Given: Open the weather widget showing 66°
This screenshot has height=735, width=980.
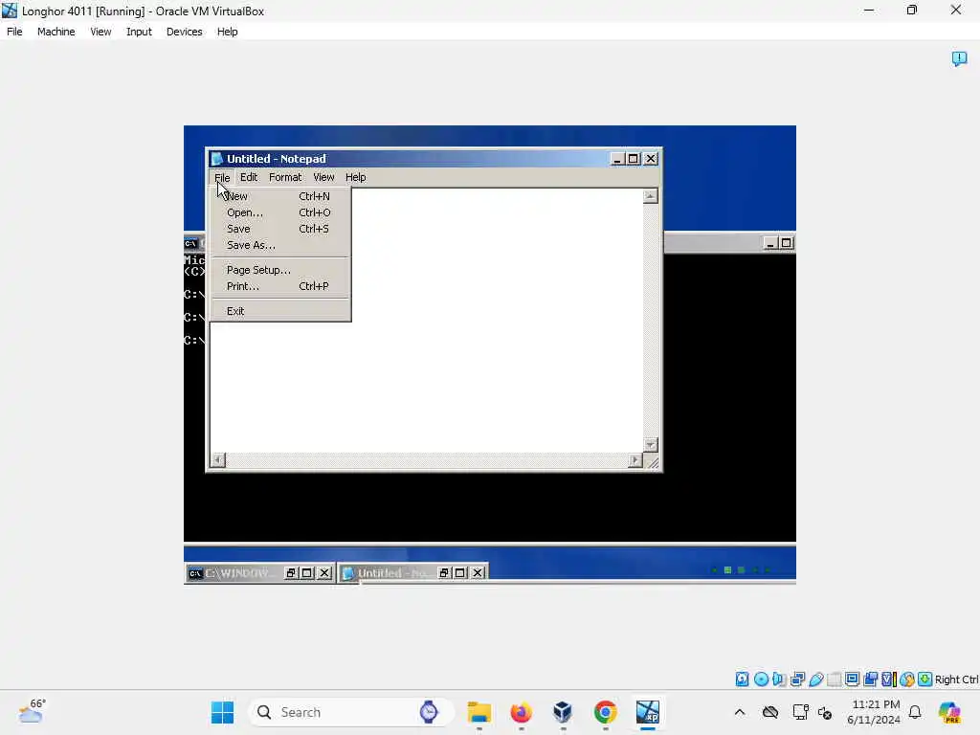Looking at the screenshot, I should click(32, 711).
